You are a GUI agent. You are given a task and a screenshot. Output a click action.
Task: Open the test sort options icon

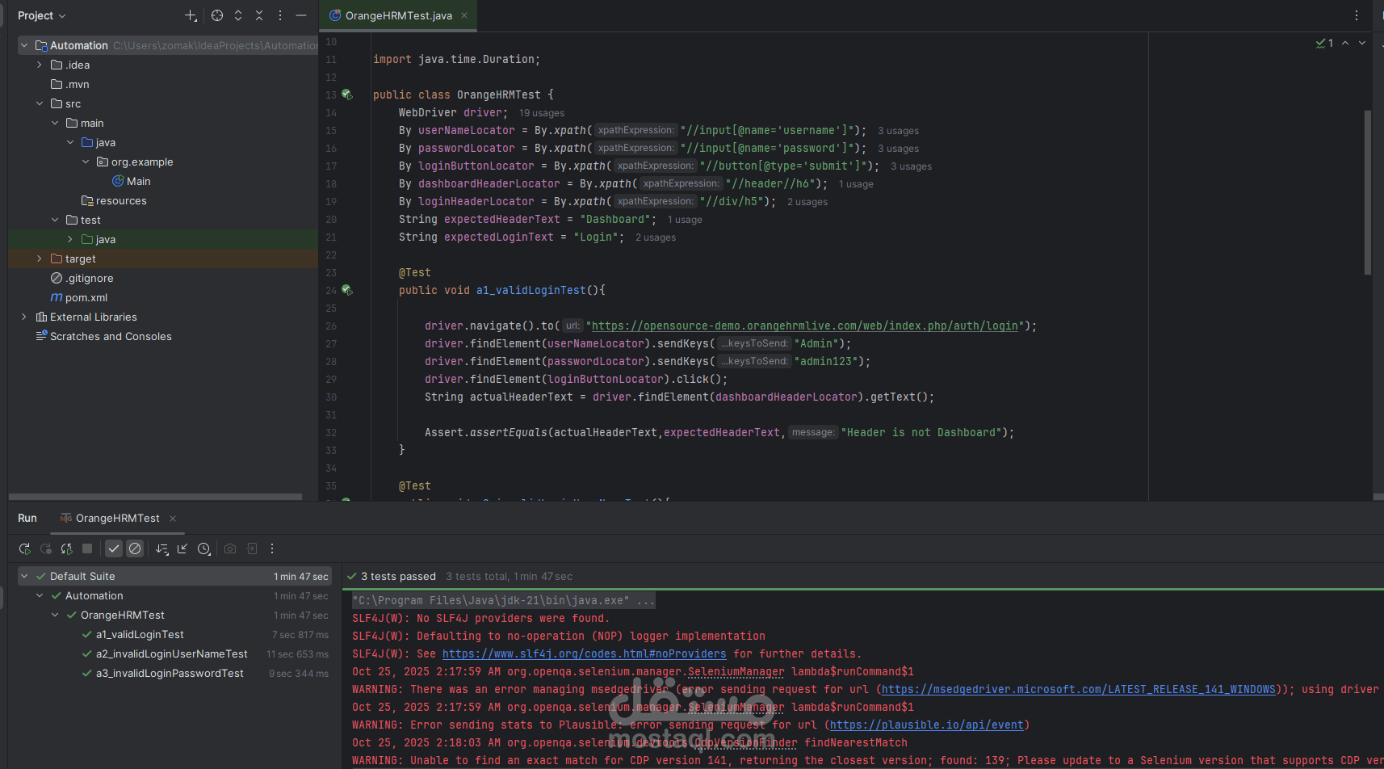(161, 548)
